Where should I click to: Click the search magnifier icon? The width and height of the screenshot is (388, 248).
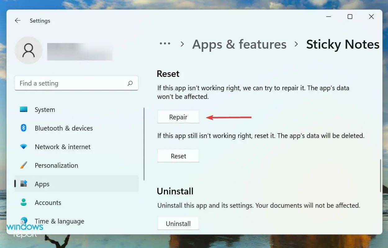[130, 83]
